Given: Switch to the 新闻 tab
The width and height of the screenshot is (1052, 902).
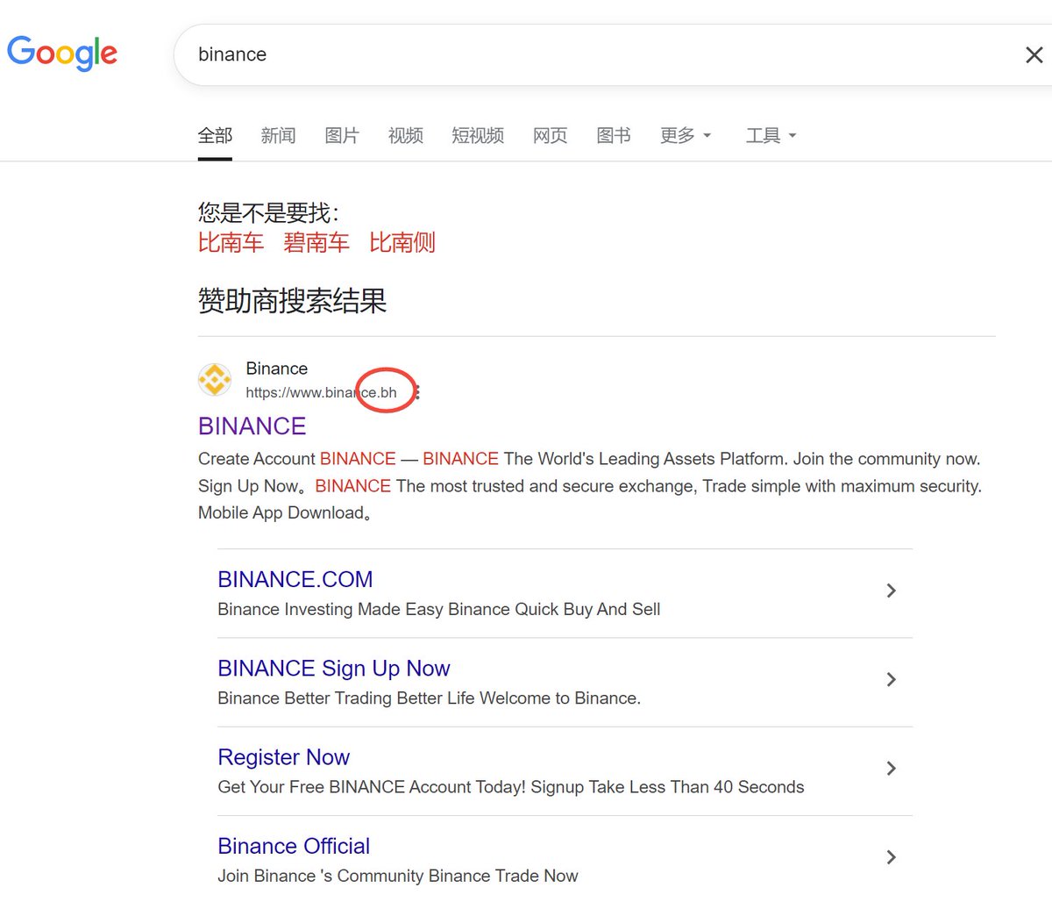Looking at the screenshot, I should 278,135.
